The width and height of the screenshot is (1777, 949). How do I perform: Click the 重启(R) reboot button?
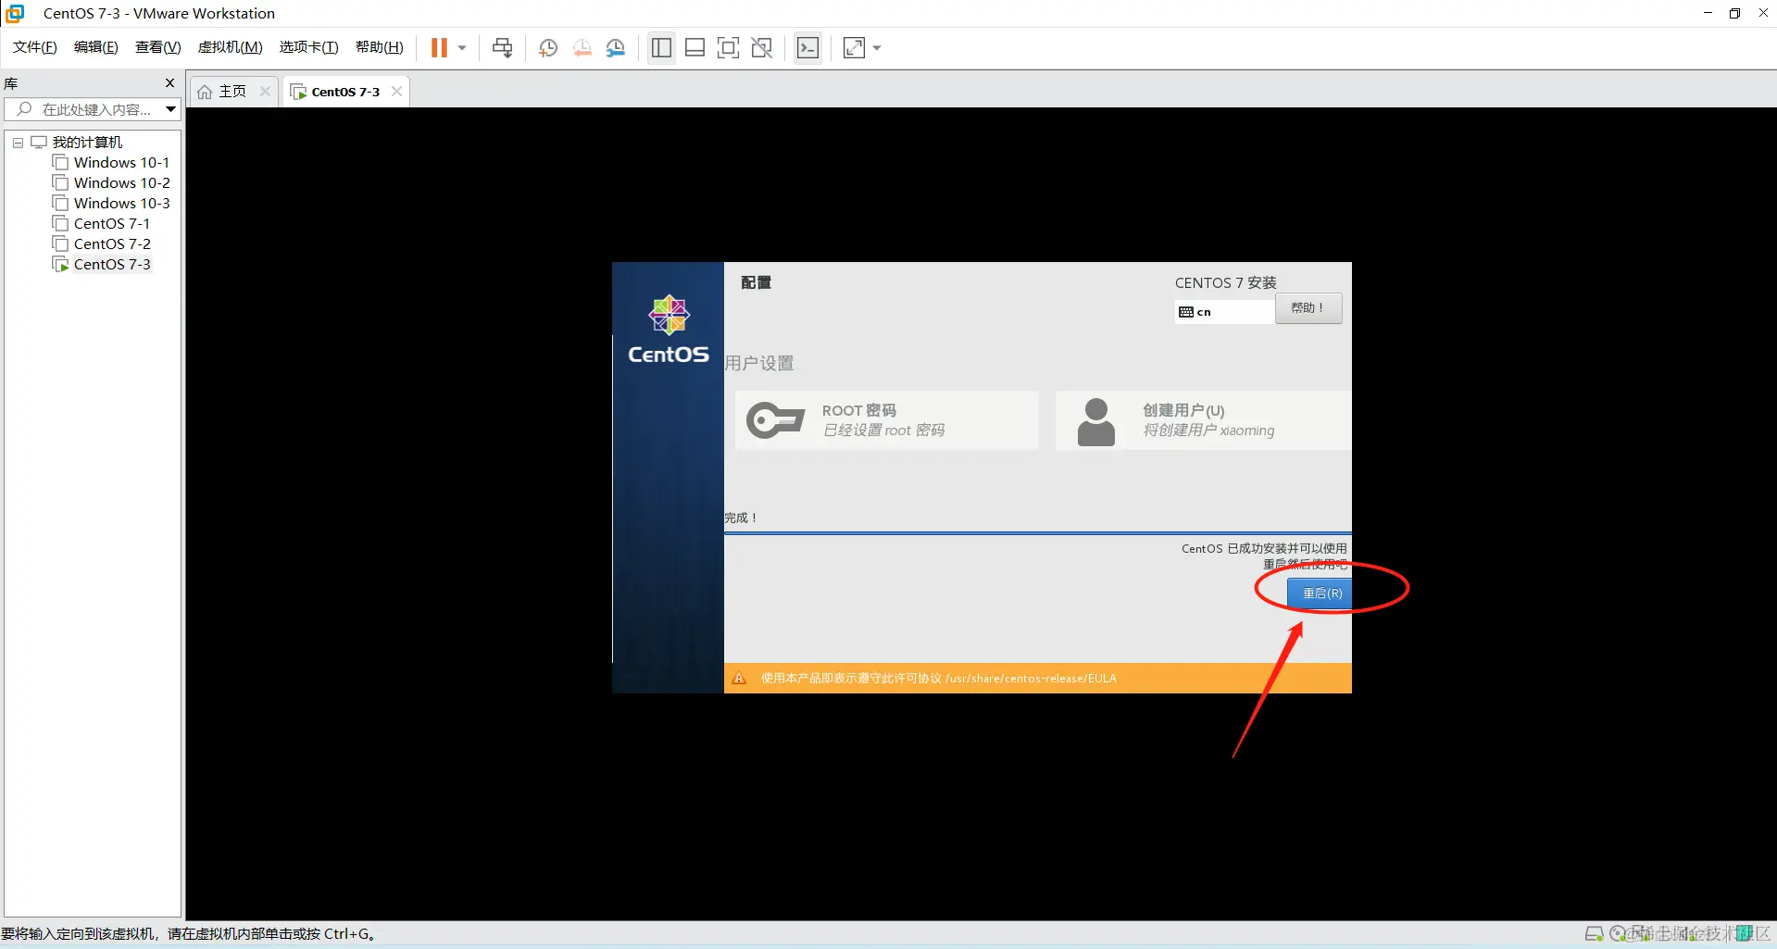[1320, 593]
